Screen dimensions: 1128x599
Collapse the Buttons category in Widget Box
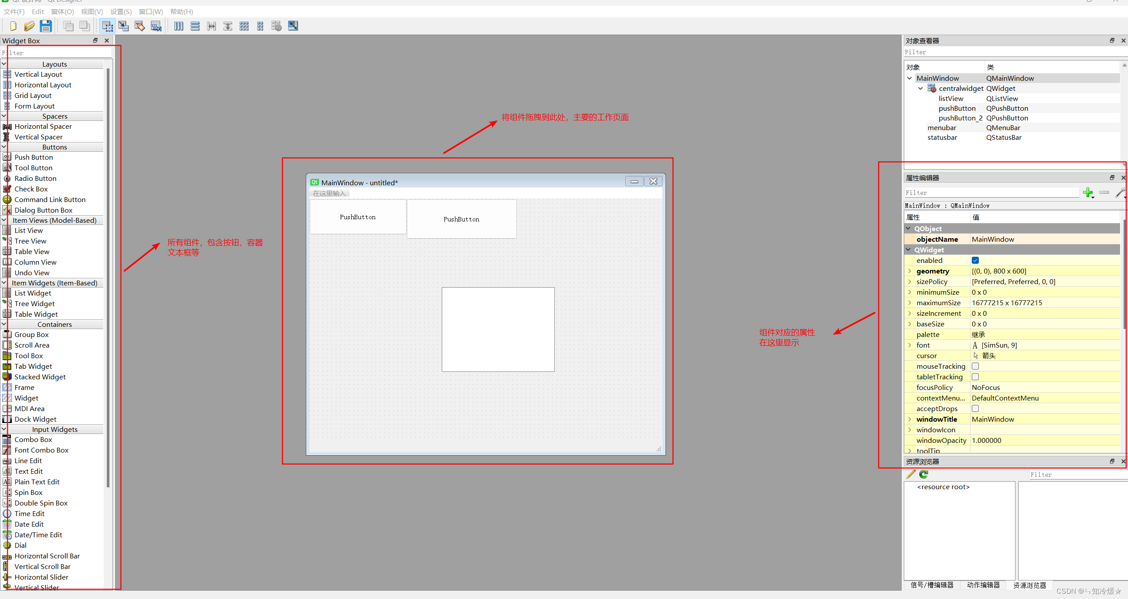(4, 147)
